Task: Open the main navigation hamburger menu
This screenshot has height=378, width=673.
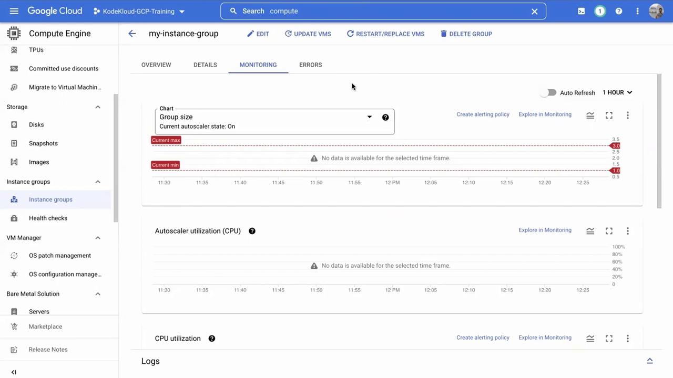Action: coord(14,11)
